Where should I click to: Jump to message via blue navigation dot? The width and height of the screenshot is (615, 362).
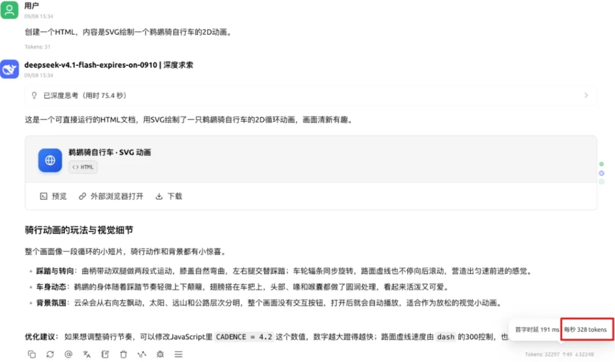tap(601, 173)
